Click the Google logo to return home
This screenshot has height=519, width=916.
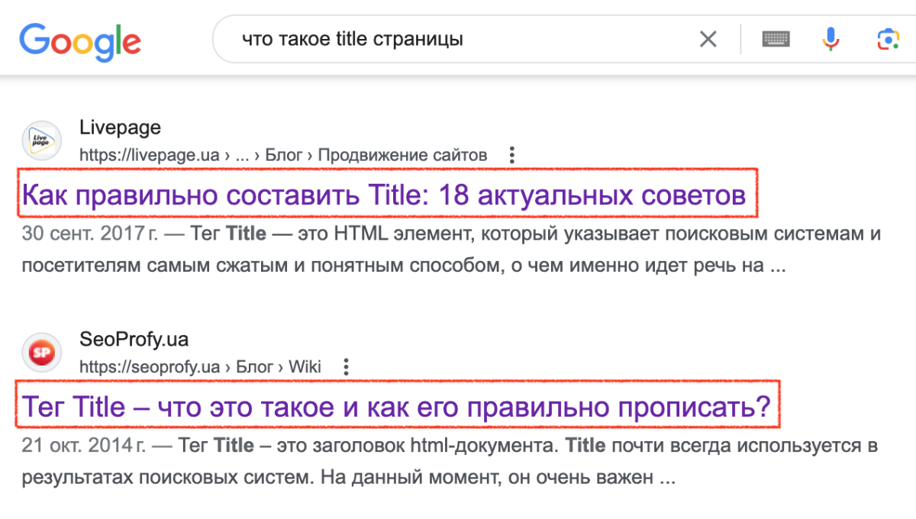pyautogui.click(x=79, y=38)
